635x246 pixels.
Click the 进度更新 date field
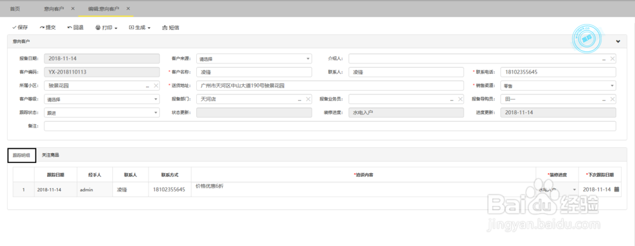click(x=558, y=112)
